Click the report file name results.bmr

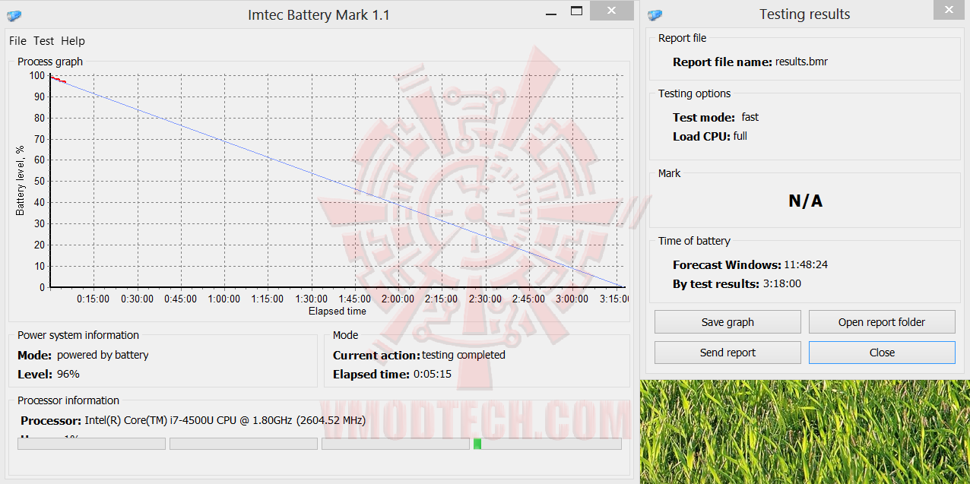(801, 62)
